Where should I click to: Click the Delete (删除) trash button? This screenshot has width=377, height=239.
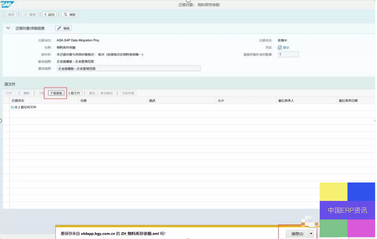click(24, 93)
